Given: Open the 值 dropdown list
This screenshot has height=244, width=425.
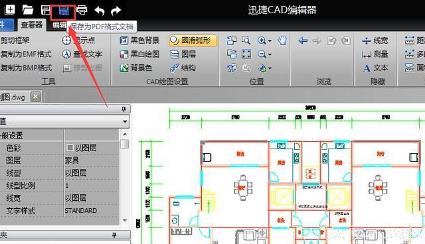Looking at the screenshot, I should click(x=125, y=121).
